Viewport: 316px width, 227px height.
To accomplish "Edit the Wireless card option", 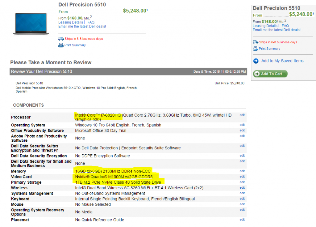I will 242,188.
